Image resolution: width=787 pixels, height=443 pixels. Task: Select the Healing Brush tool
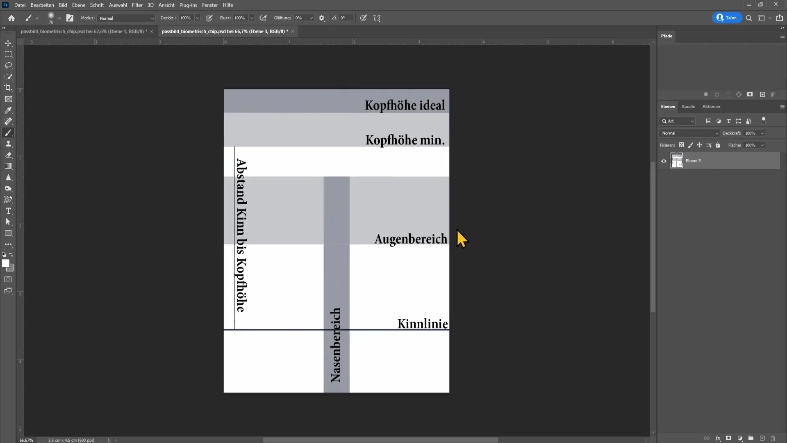coord(8,121)
